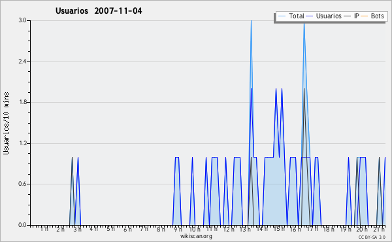
Task: Click the '3 h' x-axis label
Action: (77, 229)
